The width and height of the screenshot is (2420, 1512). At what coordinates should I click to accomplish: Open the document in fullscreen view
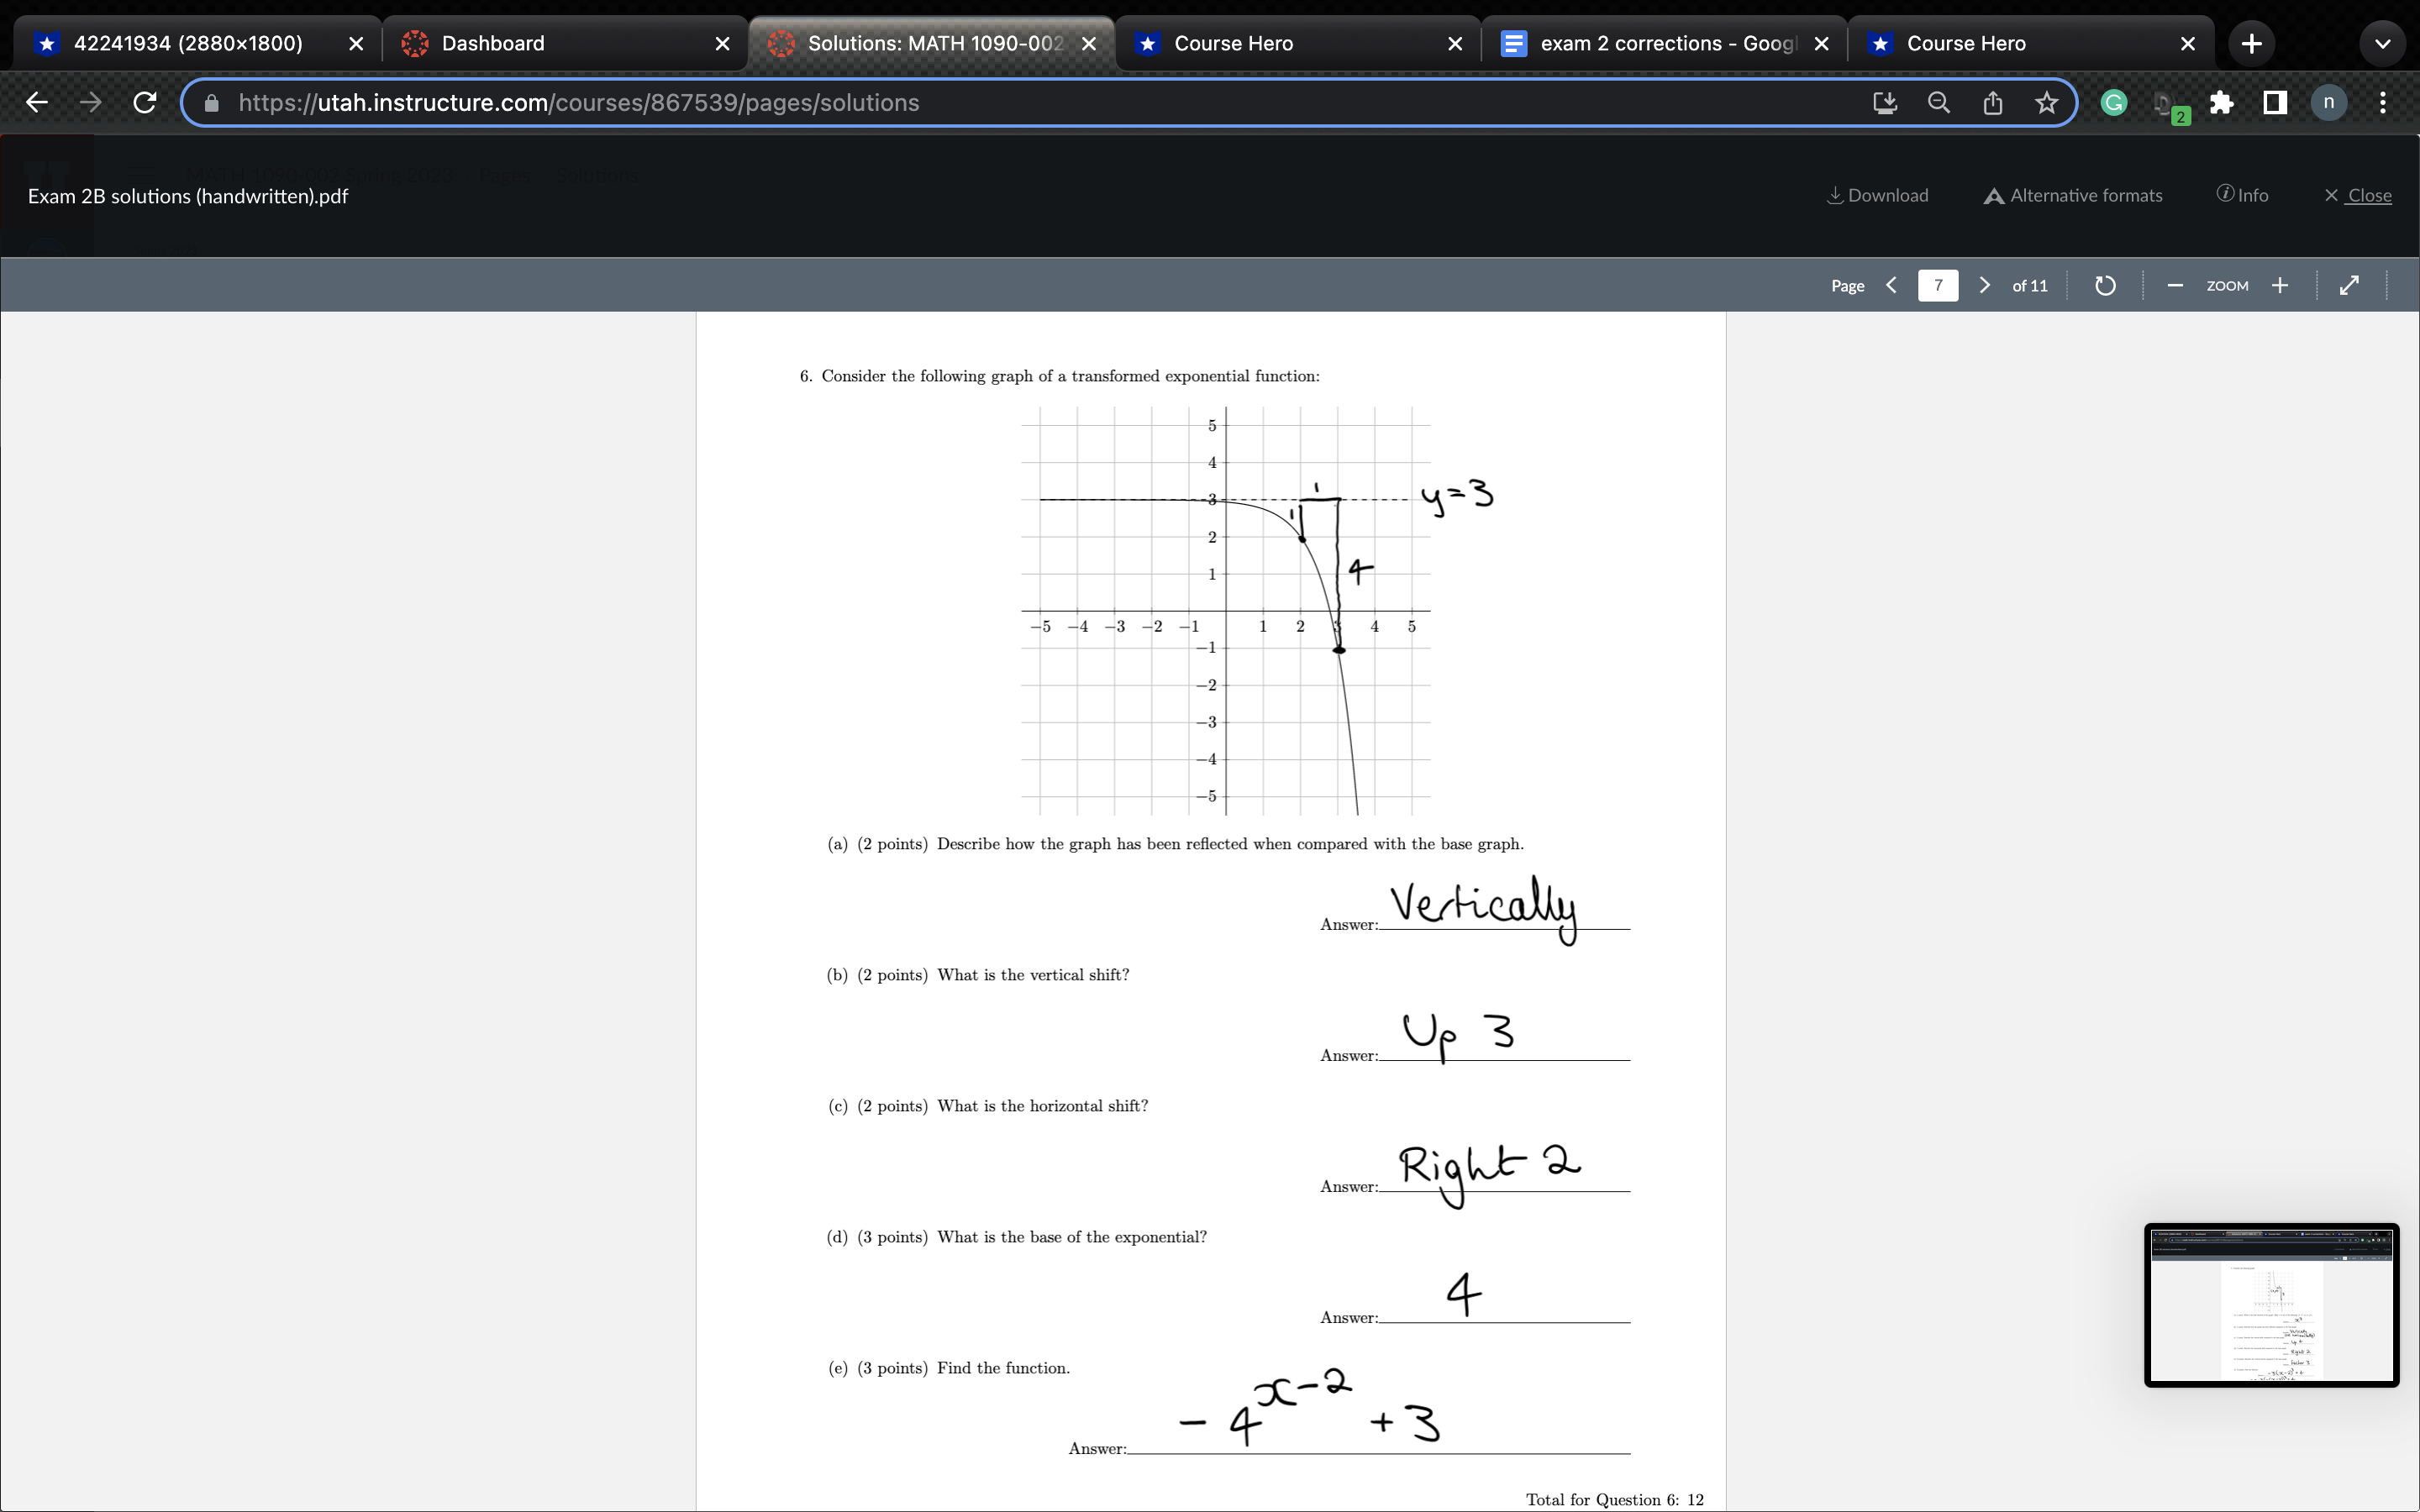[x=2348, y=285]
